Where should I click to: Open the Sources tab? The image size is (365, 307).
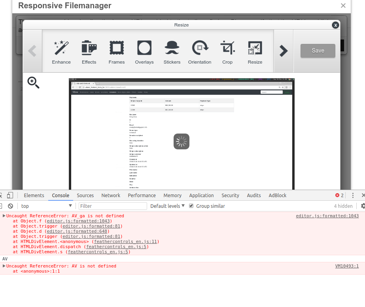tap(85, 195)
